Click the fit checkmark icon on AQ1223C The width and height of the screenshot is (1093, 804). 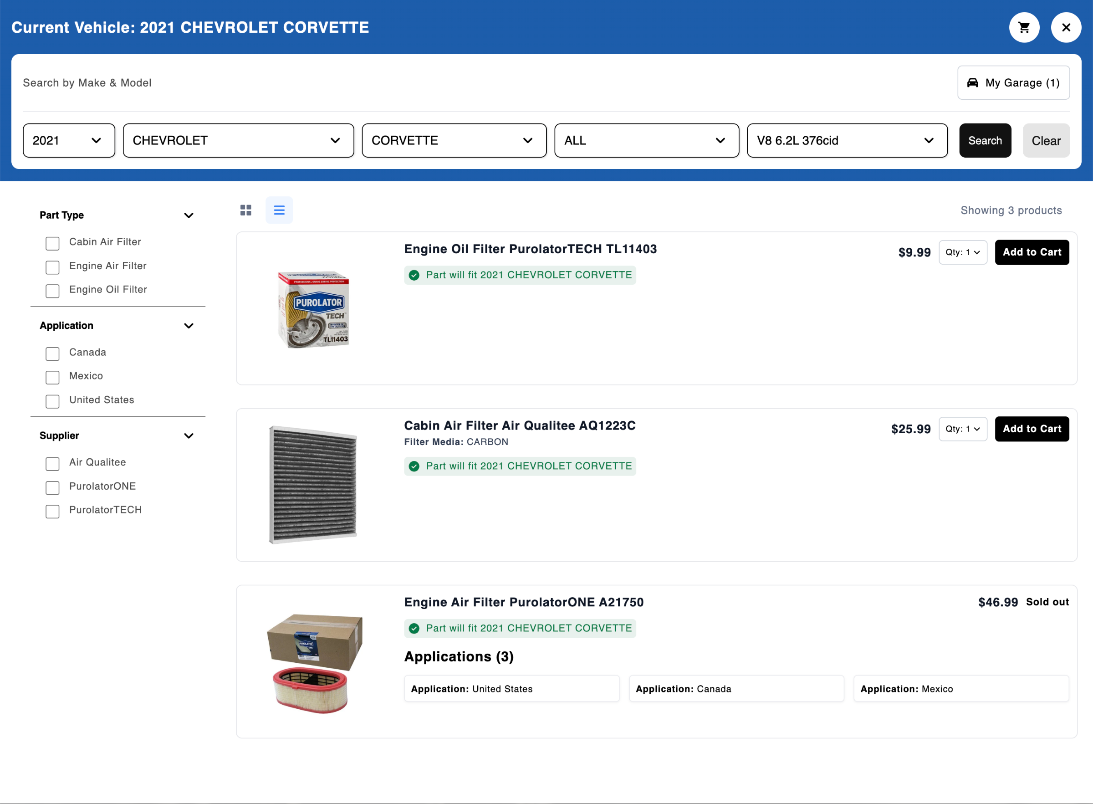click(x=414, y=466)
